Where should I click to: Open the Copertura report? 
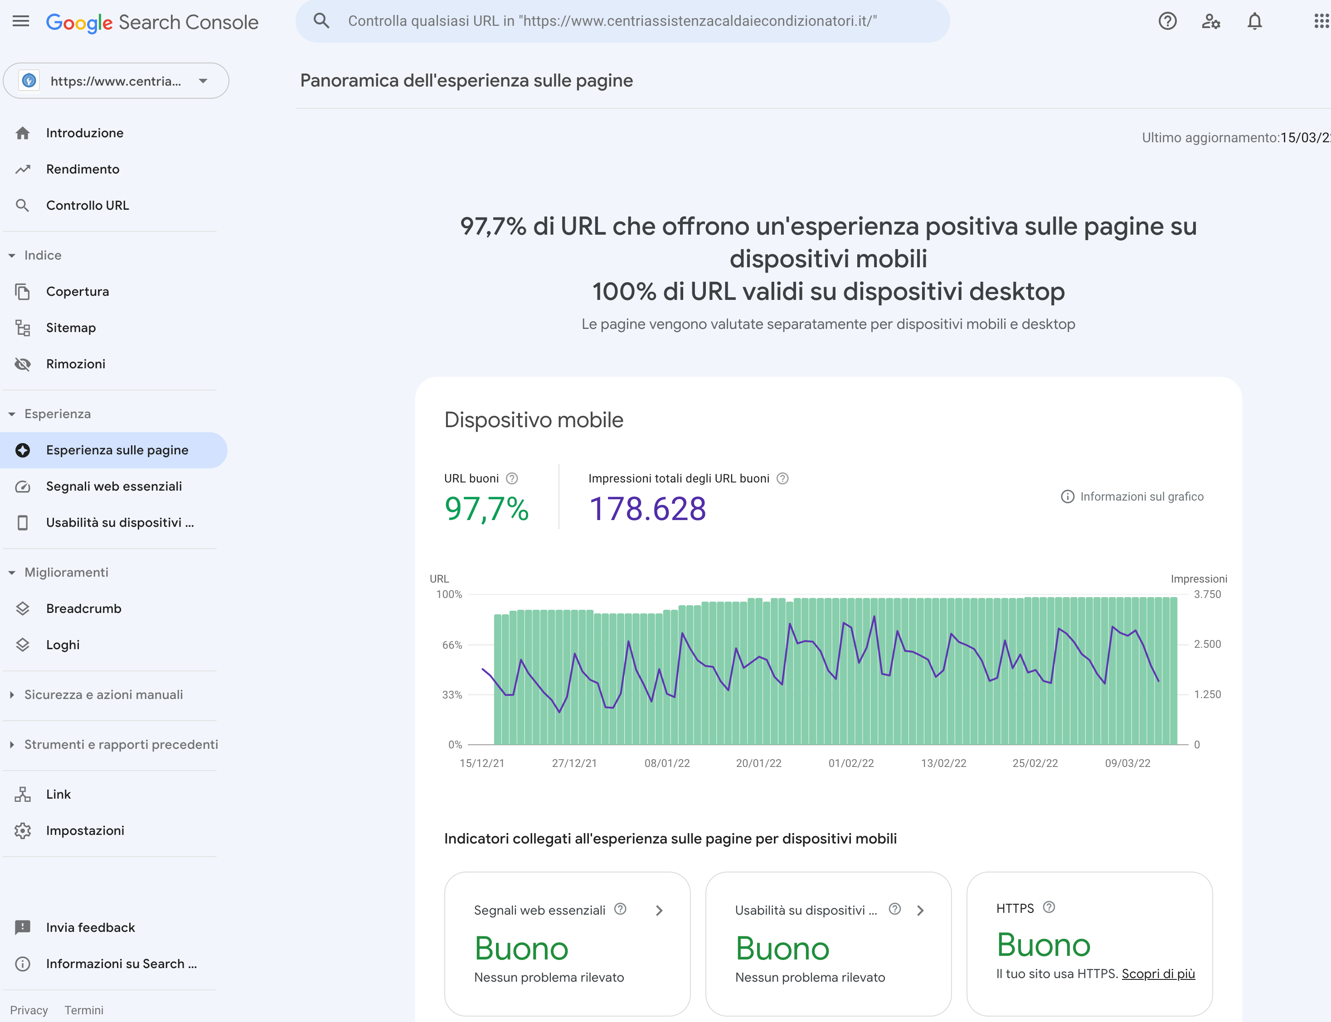(x=78, y=291)
